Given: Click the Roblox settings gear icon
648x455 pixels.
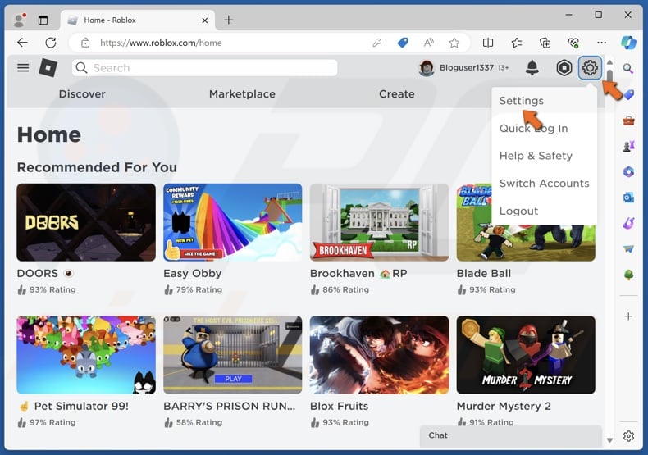Looking at the screenshot, I should pos(590,68).
